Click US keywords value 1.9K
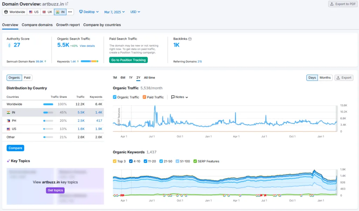 click(99, 129)
